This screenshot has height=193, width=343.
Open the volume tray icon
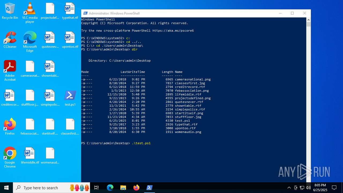point(308,188)
